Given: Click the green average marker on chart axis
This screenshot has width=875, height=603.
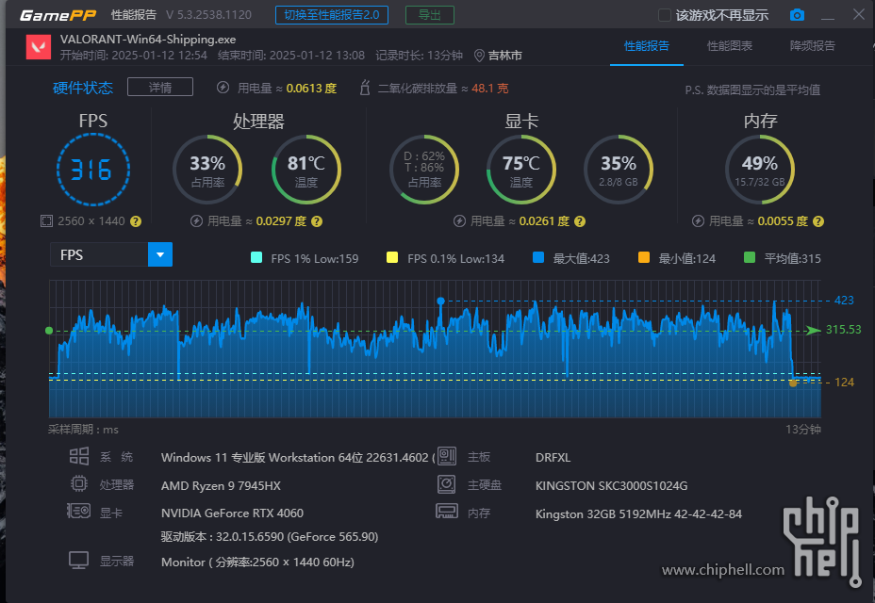Looking at the screenshot, I should [x=49, y=331].
